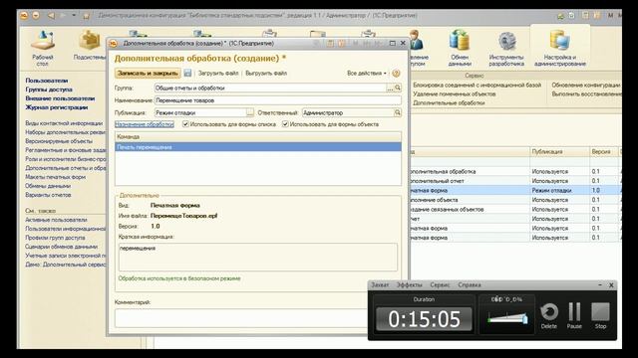Click the ellipsis button in the Группа field
This screenshot has width=638, height=358.
390,88
